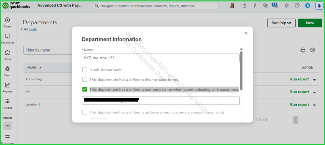The height and width of the screenshot is (145, 325).
Task: Expand Accounting row action dropdown arrow
Action: click(x=315, y=80)
